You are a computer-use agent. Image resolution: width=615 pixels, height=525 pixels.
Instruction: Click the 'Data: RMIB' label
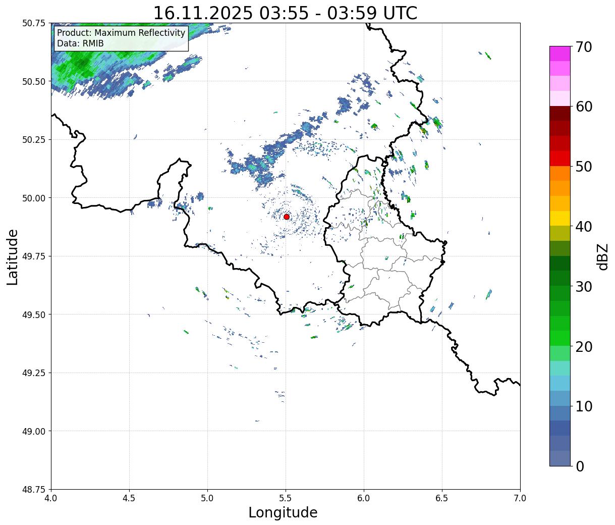tap(80, 43)
